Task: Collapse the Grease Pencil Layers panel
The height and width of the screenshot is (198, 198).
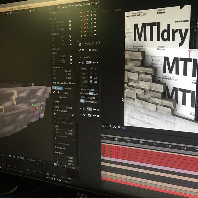Action: [x=53, y=83]
